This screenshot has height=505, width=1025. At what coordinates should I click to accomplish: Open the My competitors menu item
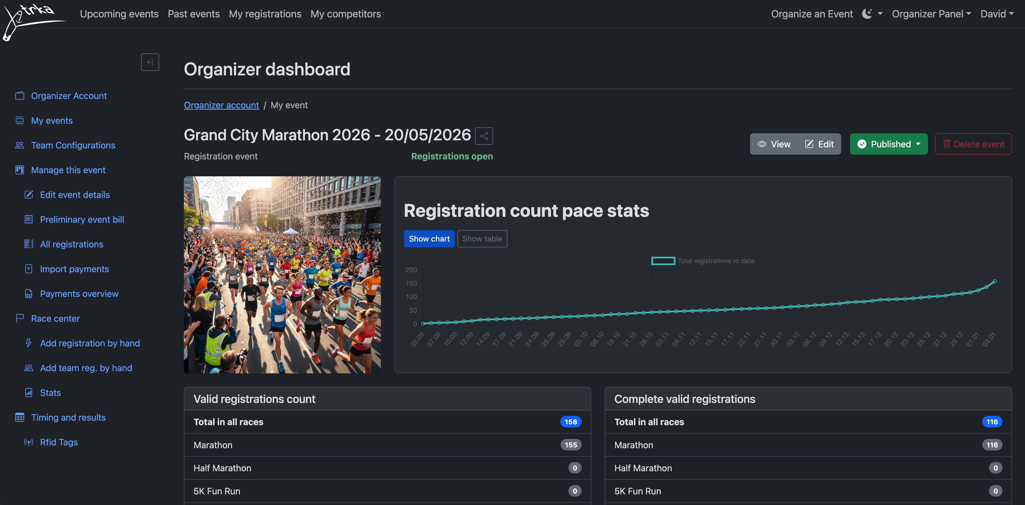[x=346, y=13]
